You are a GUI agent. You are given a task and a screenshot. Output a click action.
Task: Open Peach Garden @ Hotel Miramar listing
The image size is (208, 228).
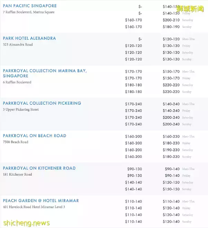tap(41, 201)
